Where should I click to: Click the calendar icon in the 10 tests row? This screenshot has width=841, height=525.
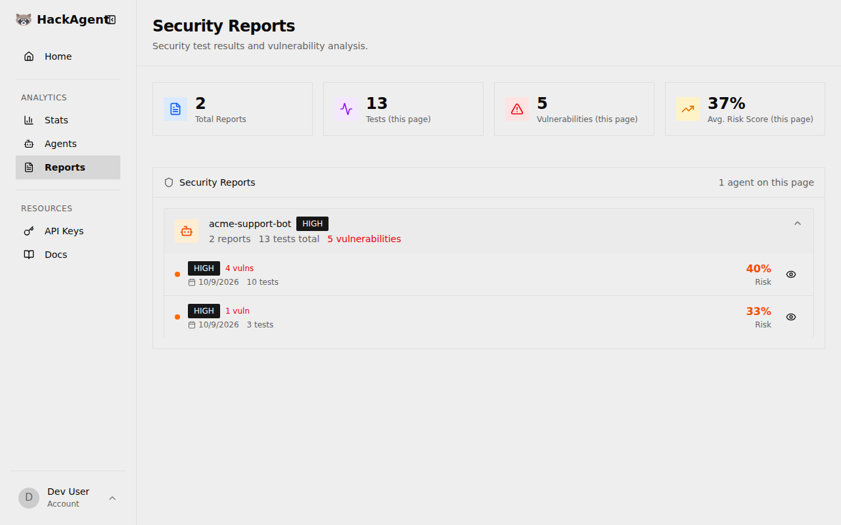coord(192,282)
